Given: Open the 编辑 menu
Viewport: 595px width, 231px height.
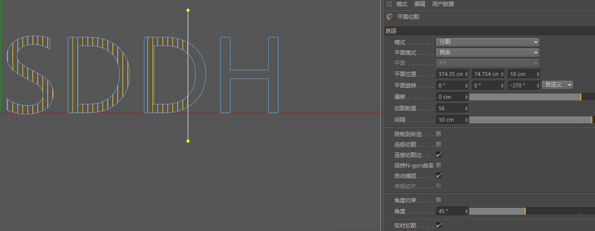Looking at the screenshot, I should click(420, 4).
